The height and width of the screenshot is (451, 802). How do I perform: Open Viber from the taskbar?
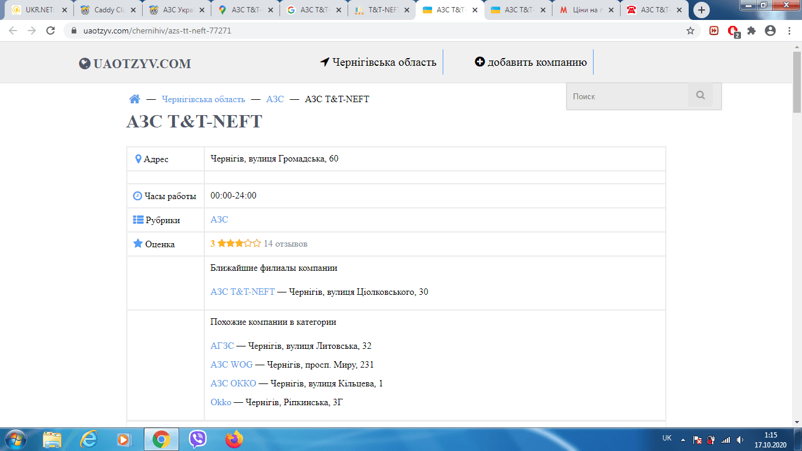198,439
